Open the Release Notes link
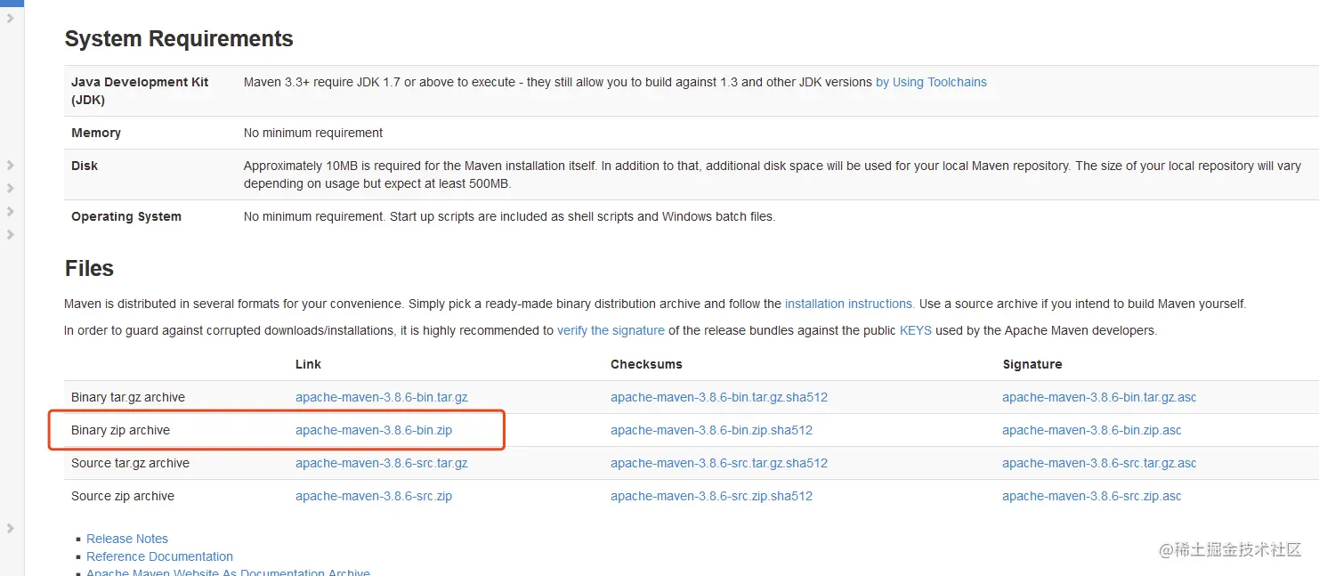Viewport: 1319px width, 576px height. pyautogui.click(x=127, y=539)
